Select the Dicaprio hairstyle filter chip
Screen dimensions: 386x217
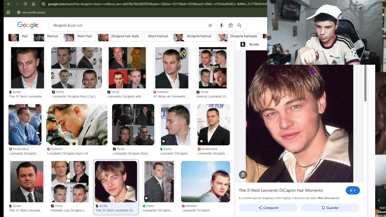pos(238,36)
